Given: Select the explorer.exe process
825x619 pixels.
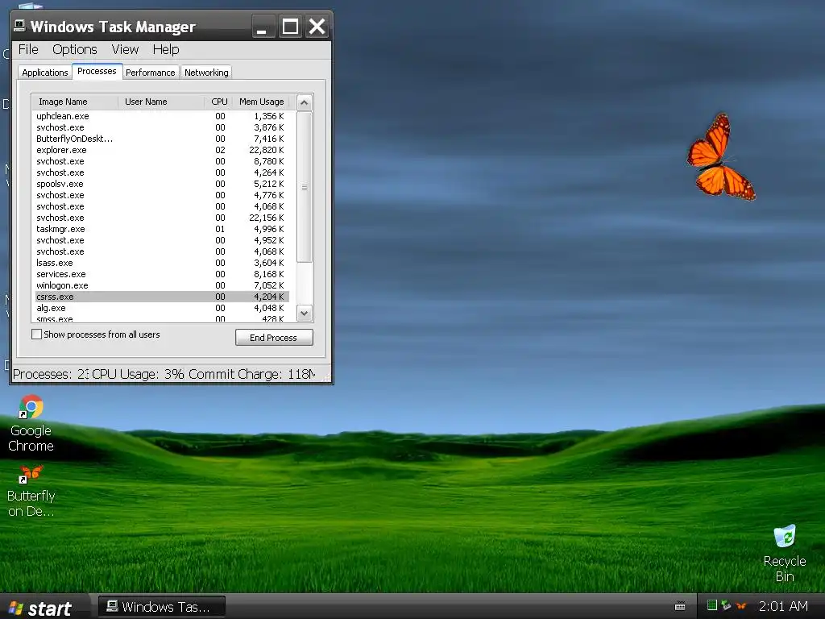Looking at the screenshot, I should click(162, 150).
